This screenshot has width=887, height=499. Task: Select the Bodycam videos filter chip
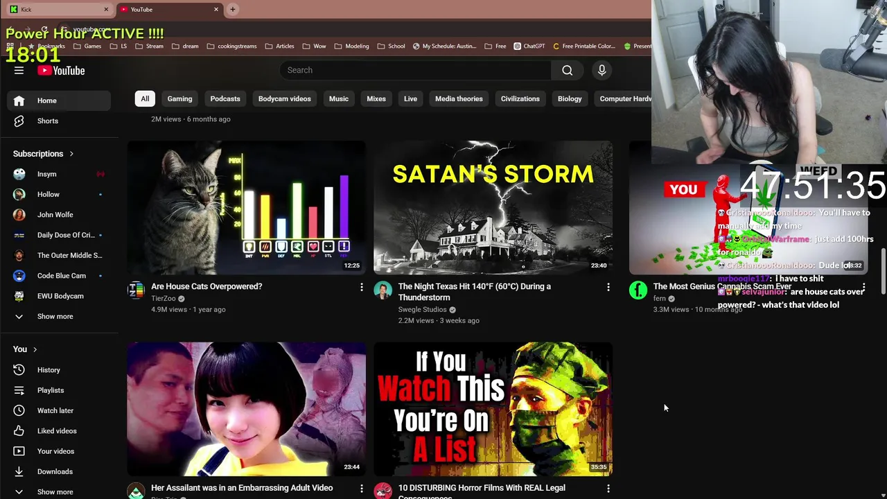[x=284, y=98]
